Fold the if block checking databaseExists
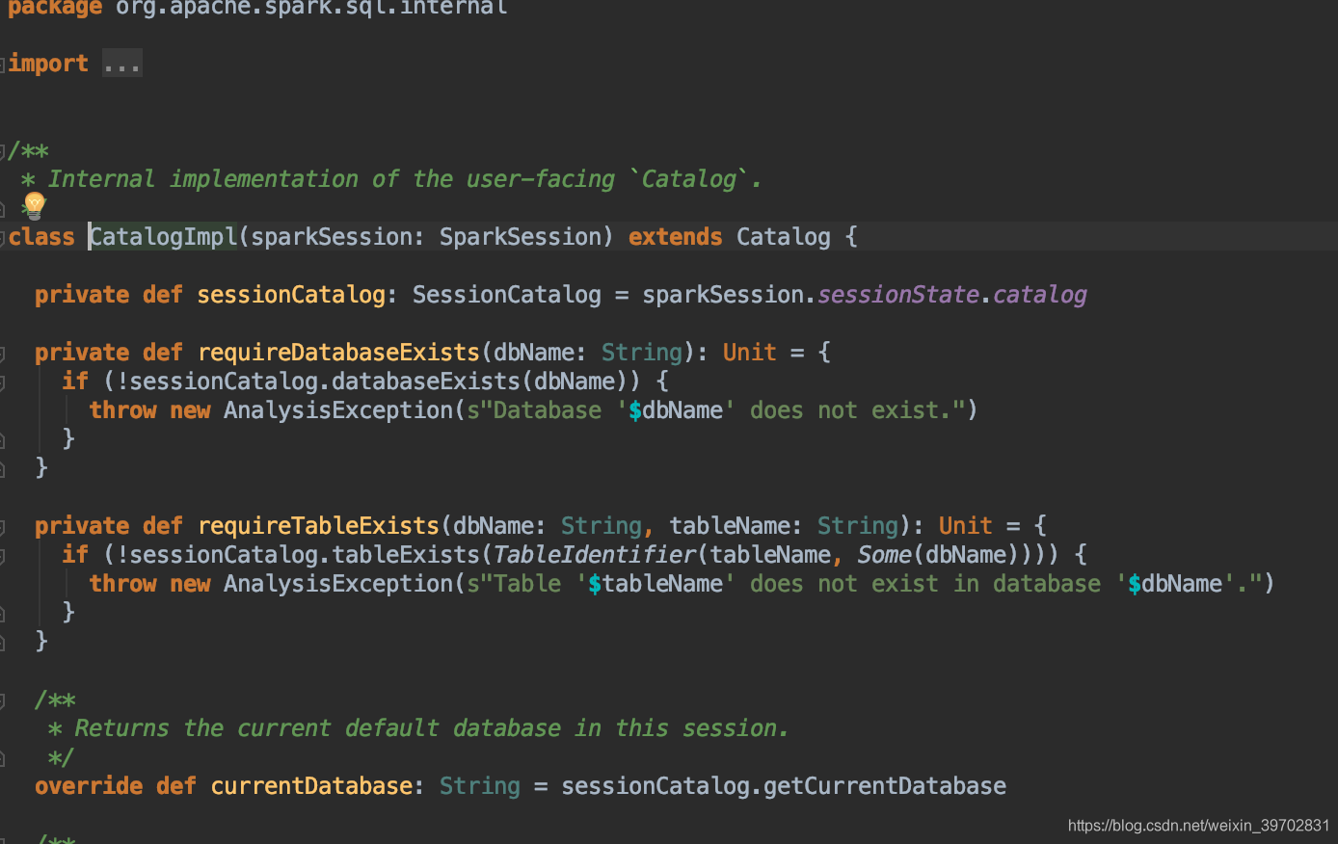The image size is (1338, 844). (x=3, y=382)
